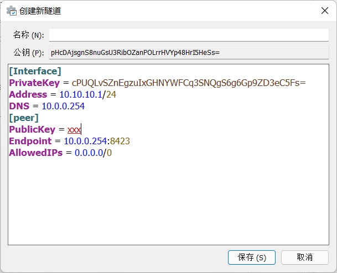The image size is (337, 273).
Task: Click the WireGuard icon in title bar
Action: point(11,10)
